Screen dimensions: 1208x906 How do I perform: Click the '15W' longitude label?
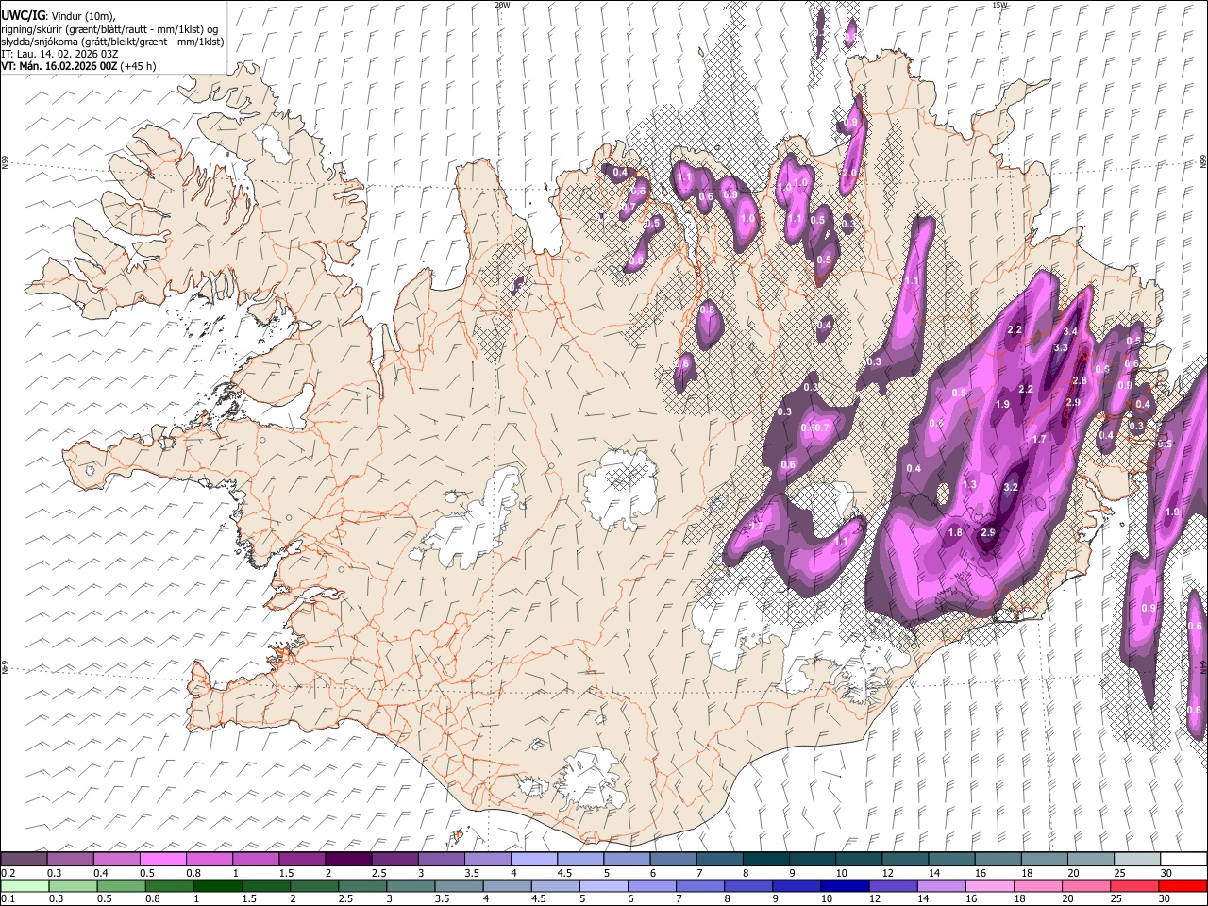(x=999, y=5)
